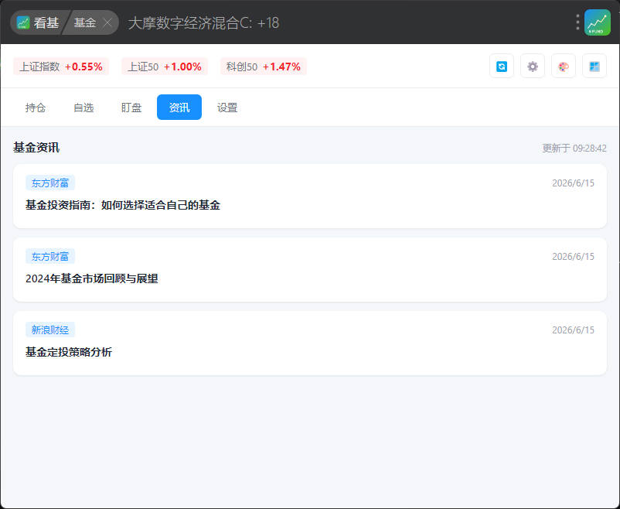
Task: Click the refresh data icon
Action: click(x=502, y=66)
